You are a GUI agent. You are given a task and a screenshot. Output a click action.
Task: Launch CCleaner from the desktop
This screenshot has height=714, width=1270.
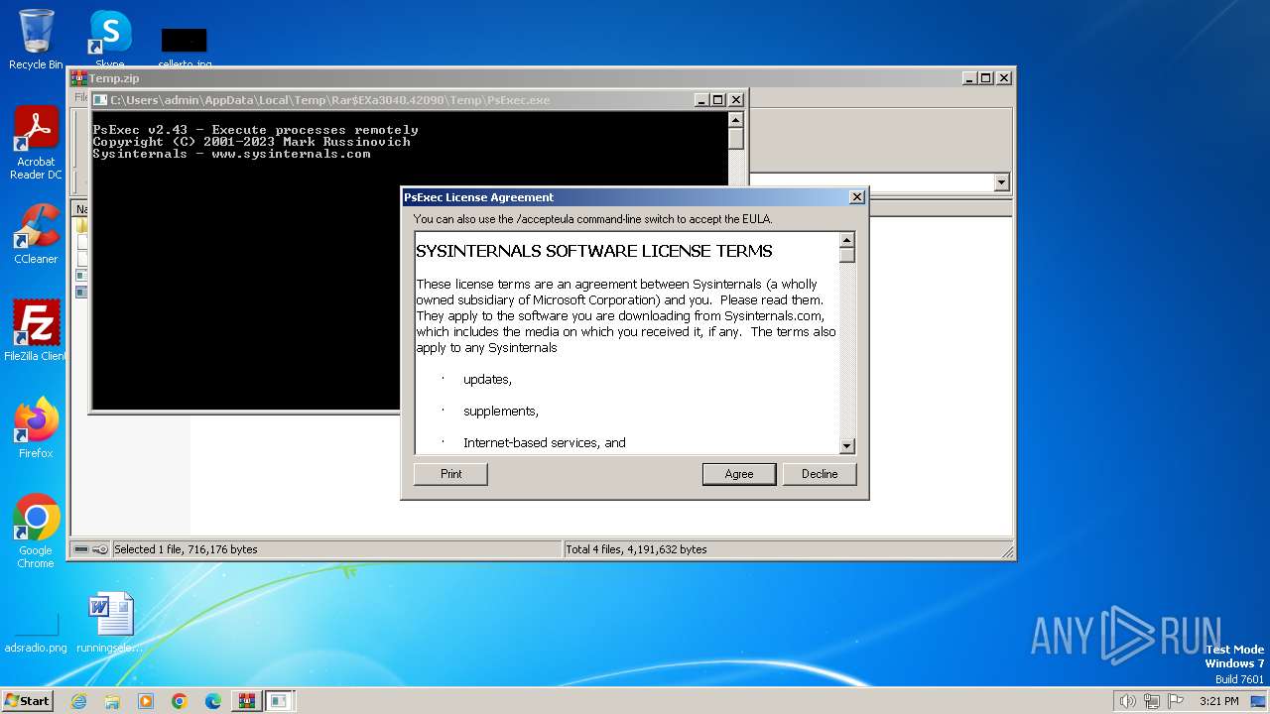(36, 234)
